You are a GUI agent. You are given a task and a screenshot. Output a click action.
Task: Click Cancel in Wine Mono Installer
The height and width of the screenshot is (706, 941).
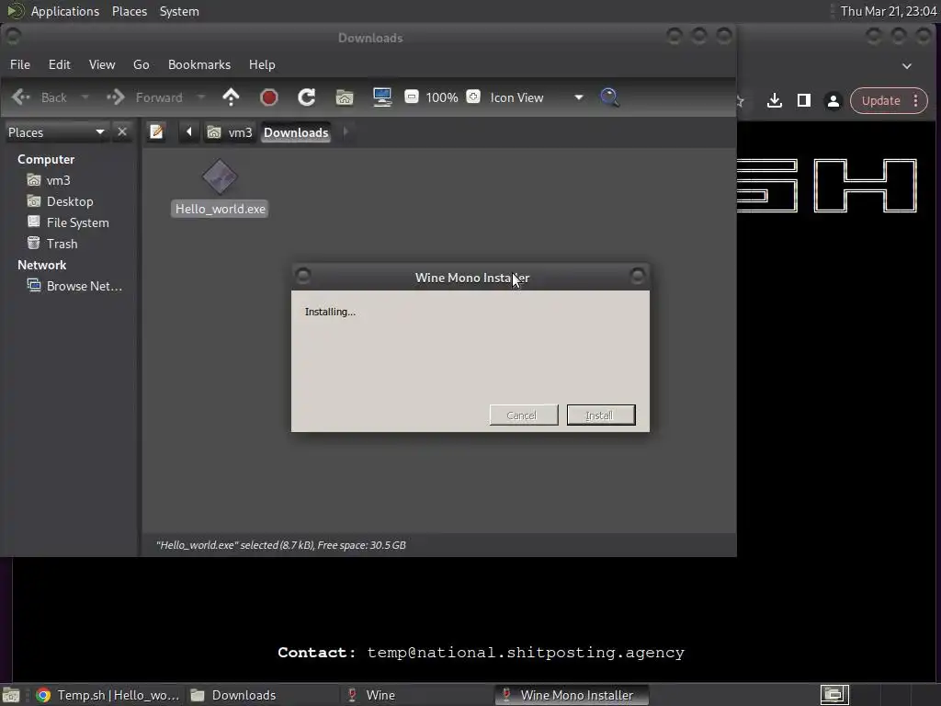pos(524,415)
